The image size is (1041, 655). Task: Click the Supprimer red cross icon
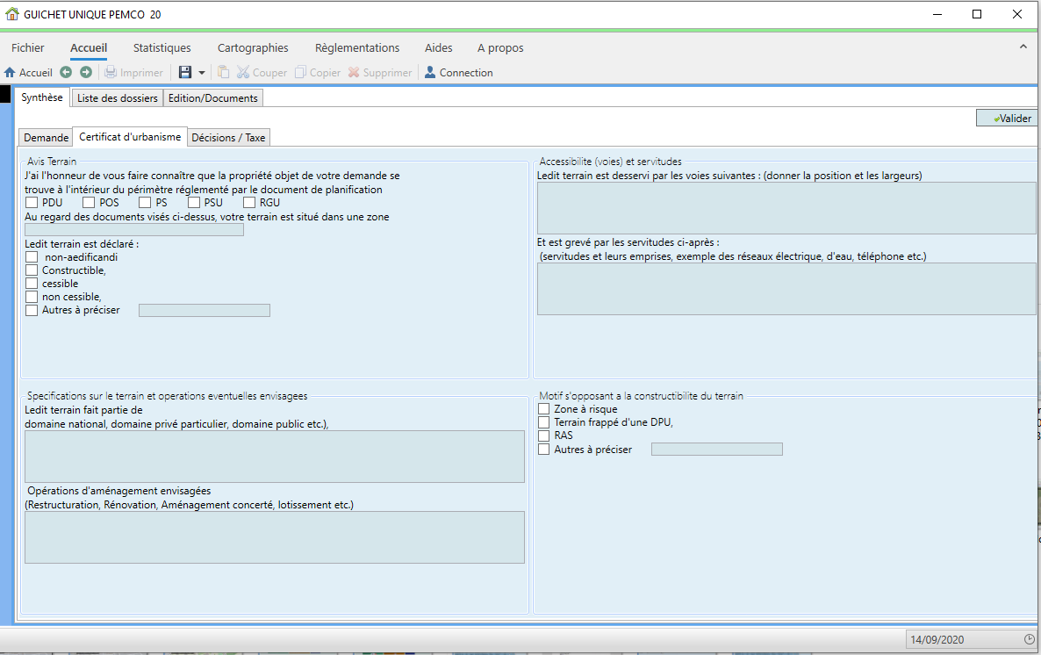354,72
